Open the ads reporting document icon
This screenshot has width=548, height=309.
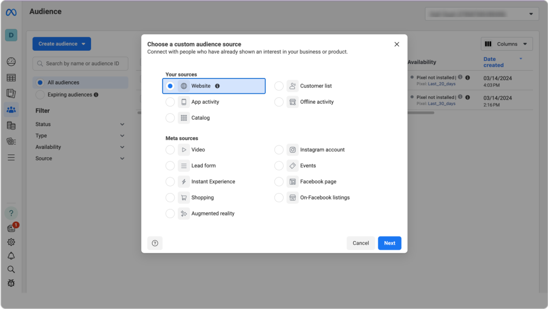(11, 94)
